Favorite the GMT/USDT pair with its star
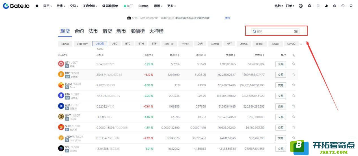Screen dimensions: 358x156 [x=294, y=117]
